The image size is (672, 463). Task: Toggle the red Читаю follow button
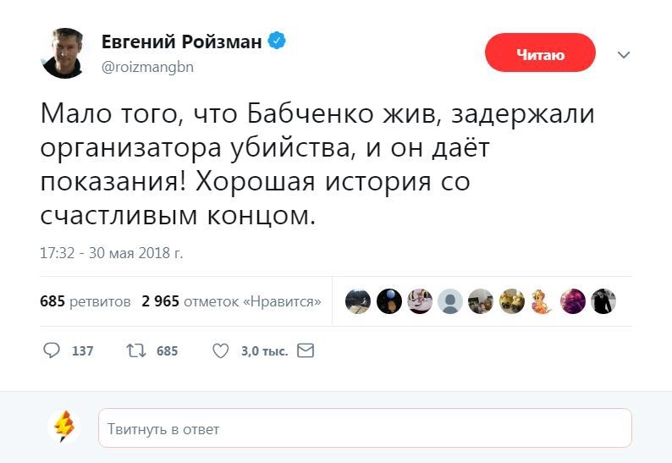coord(540,55)
